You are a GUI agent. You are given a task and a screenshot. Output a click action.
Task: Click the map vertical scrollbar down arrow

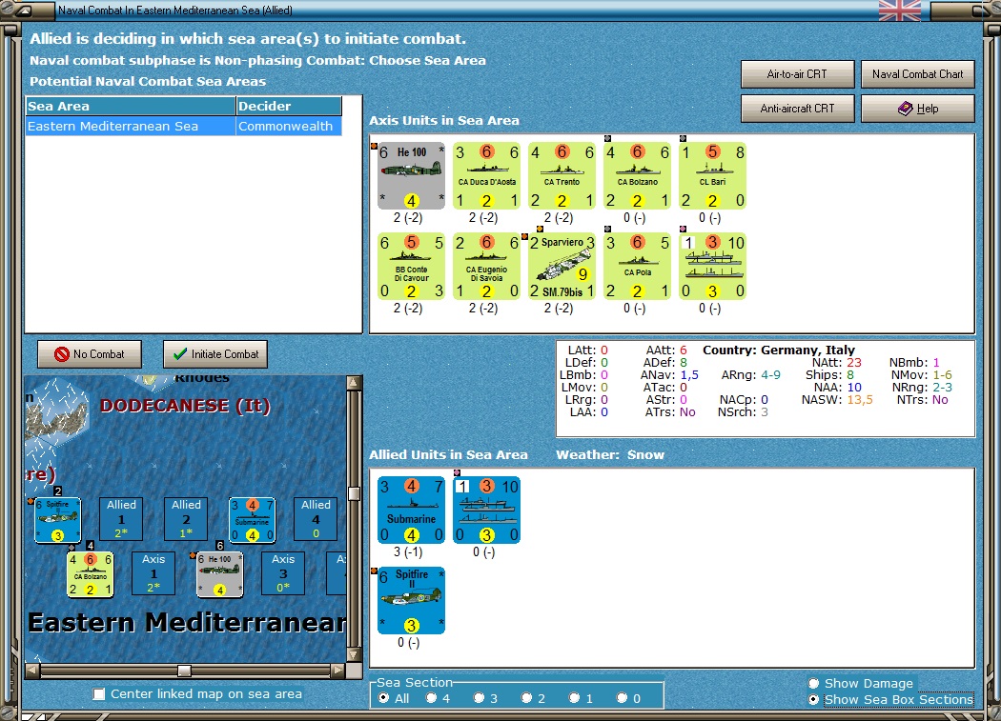tap(354, 654)
